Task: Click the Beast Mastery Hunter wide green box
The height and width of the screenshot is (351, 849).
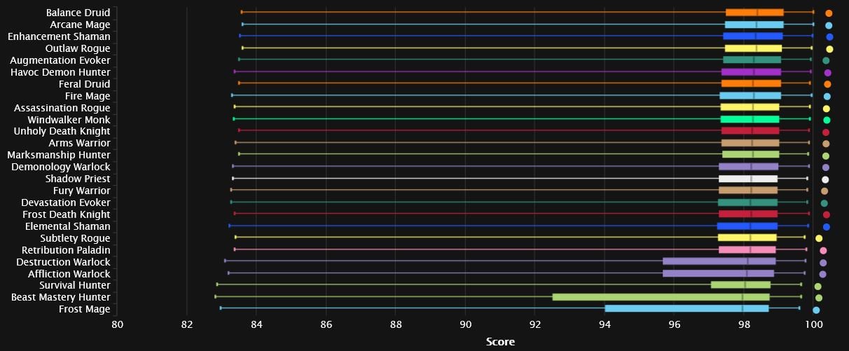Action: click(x=661, y=298)
